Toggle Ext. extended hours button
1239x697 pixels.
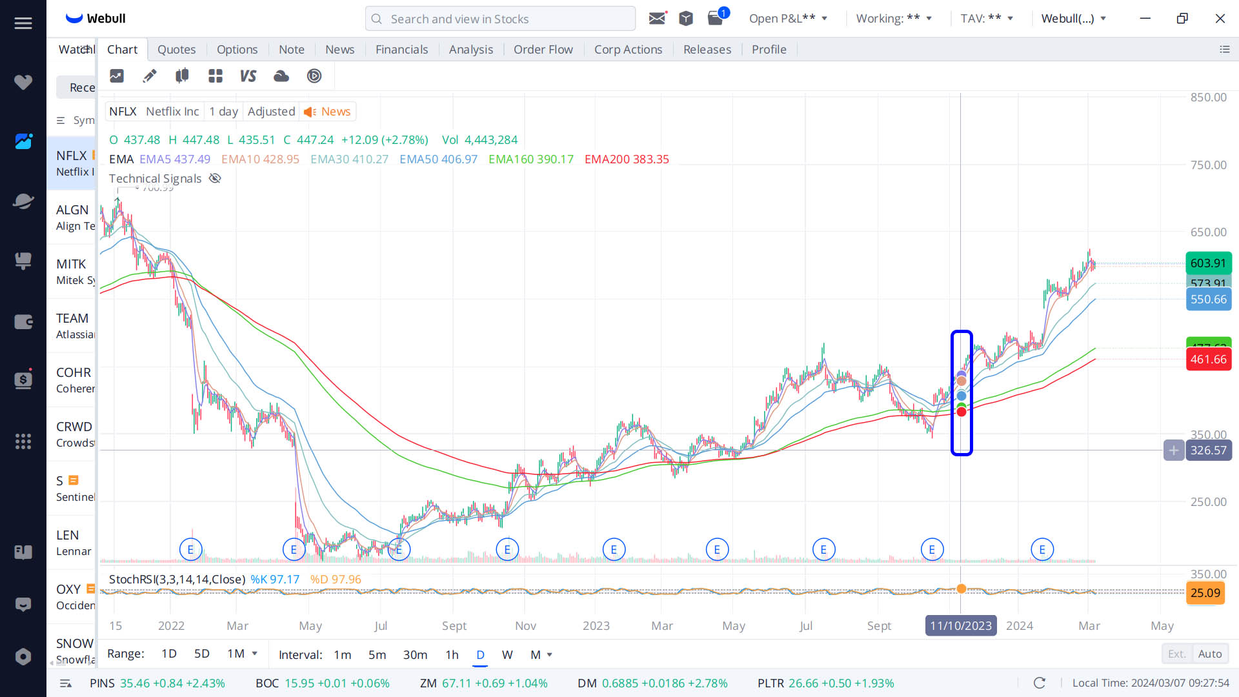tap(1177, 654)
